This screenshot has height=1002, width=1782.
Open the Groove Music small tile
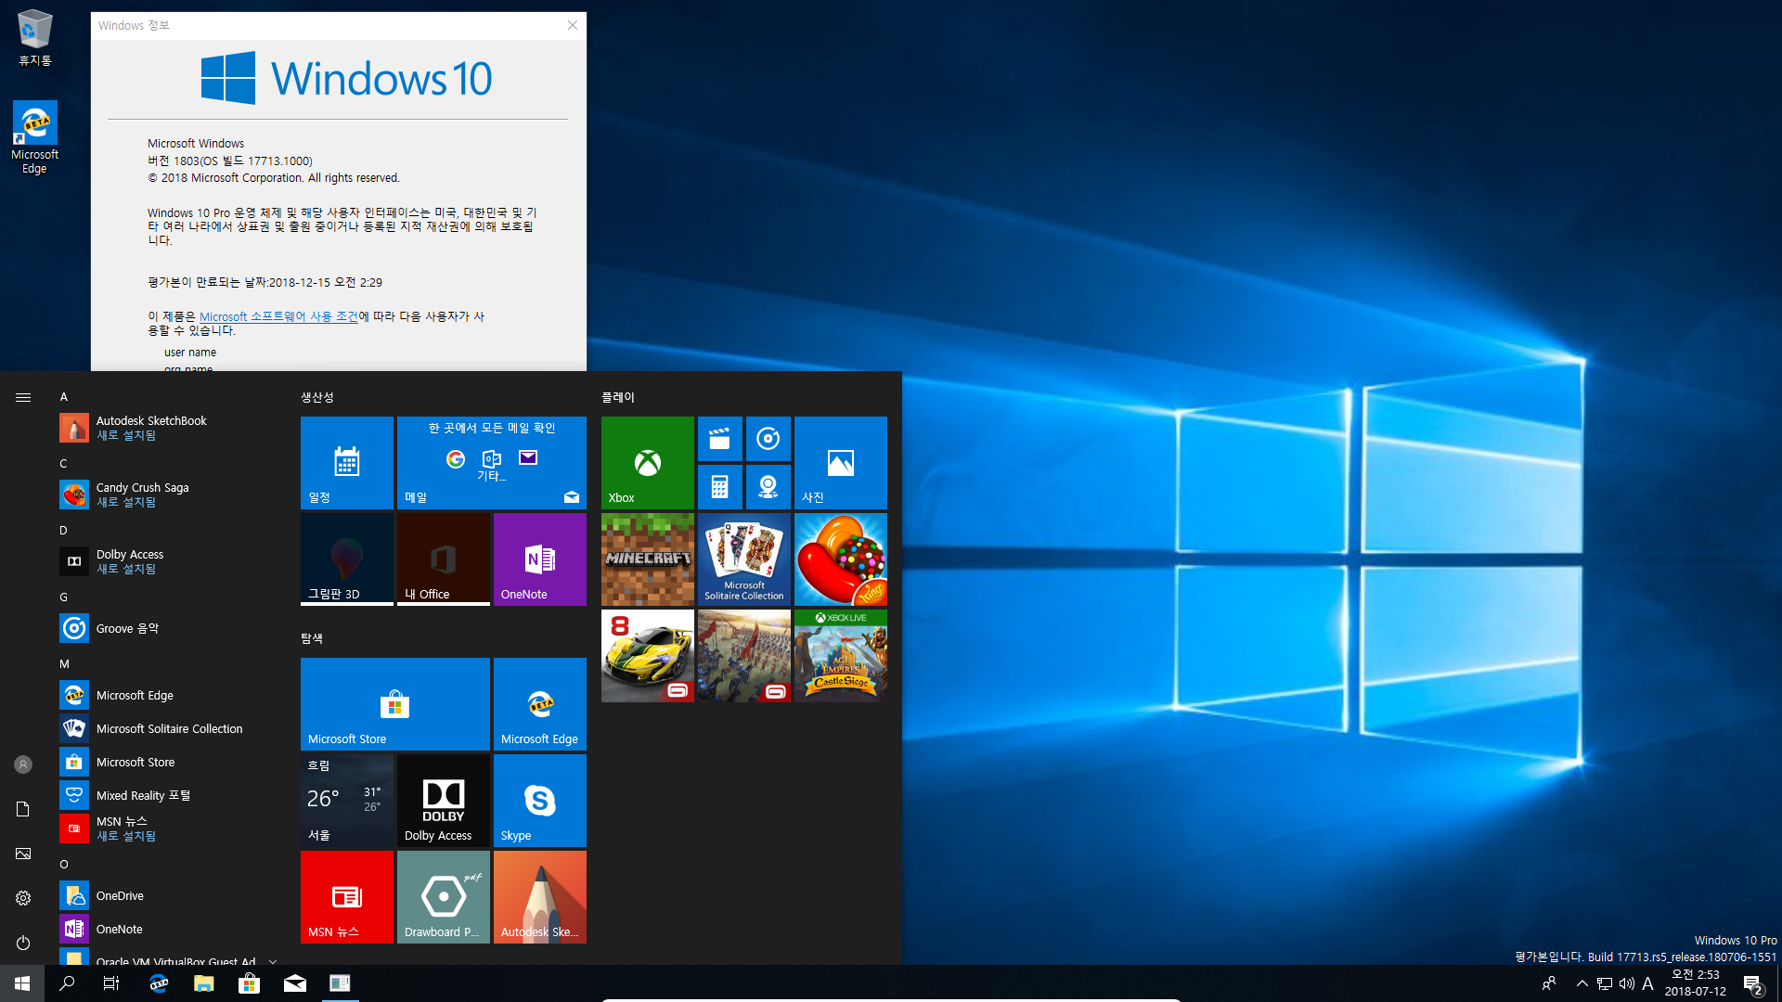coord(768,439)
